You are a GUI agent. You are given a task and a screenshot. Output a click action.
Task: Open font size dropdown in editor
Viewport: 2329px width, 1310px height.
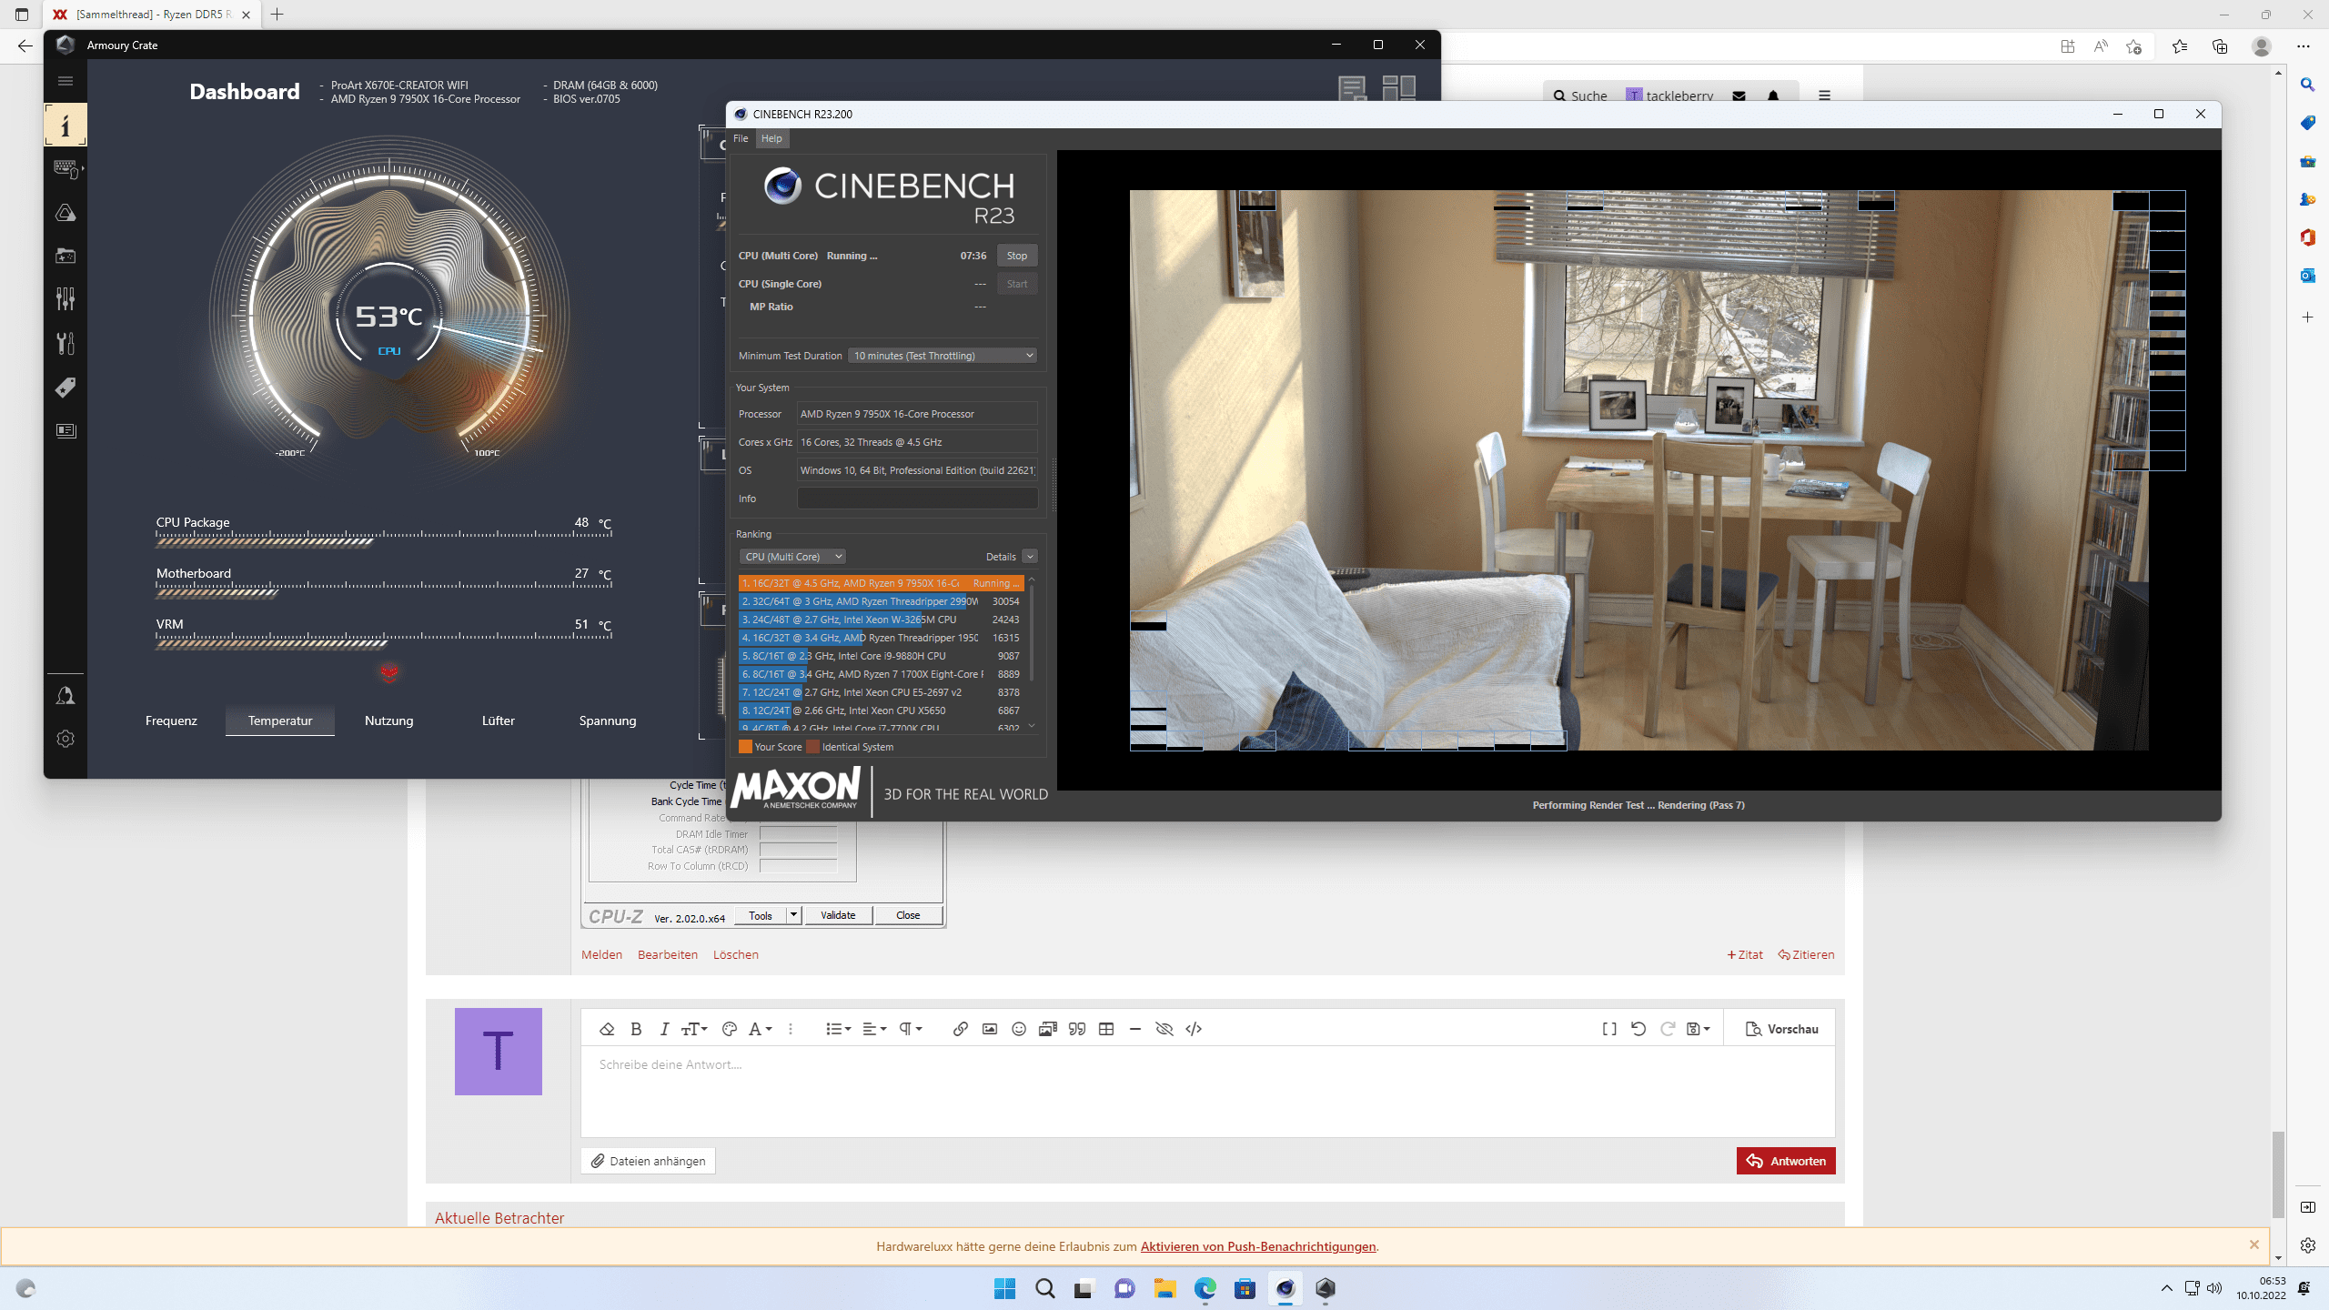pyautogui.click(x=694, y=1029)
